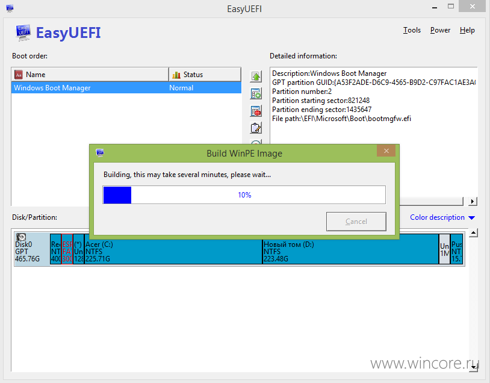Minimize the EasyUEFI window

(435, 7)
